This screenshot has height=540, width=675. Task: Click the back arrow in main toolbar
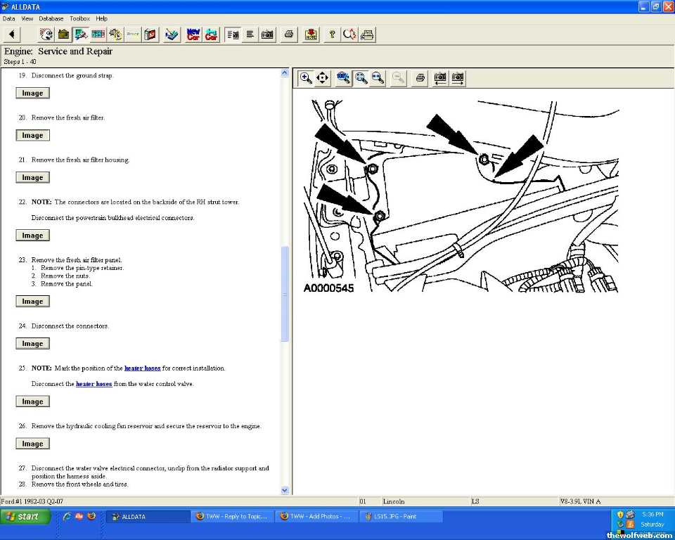(12, 34)
